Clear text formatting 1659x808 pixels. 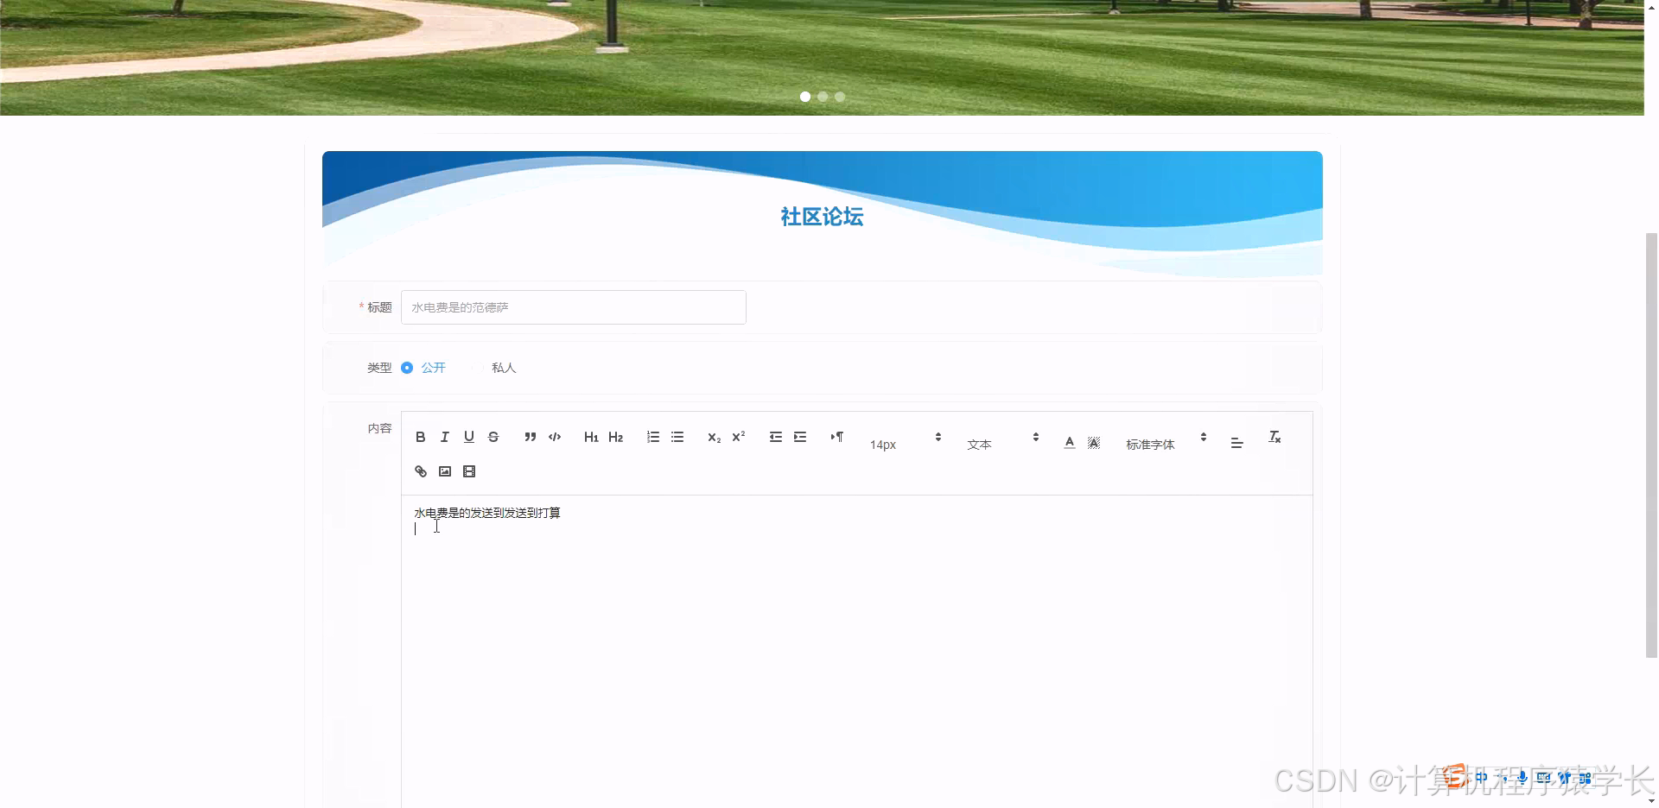[1275, 437]
